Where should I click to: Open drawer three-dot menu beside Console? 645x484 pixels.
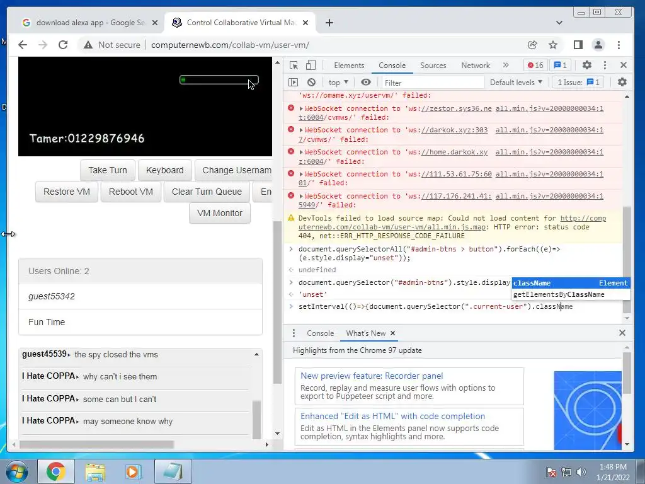coord(294,333)
